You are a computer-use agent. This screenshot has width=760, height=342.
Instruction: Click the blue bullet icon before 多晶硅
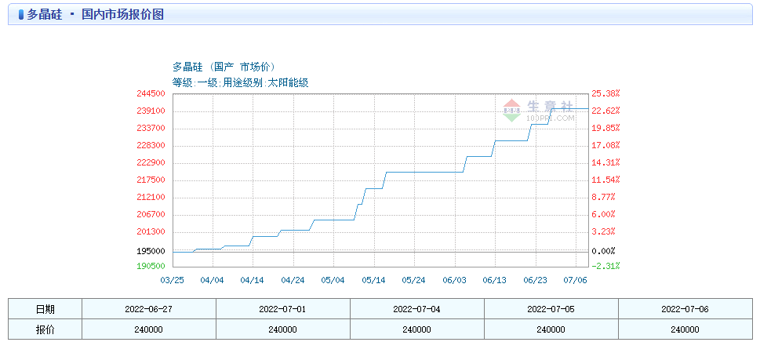coord(20,15)
